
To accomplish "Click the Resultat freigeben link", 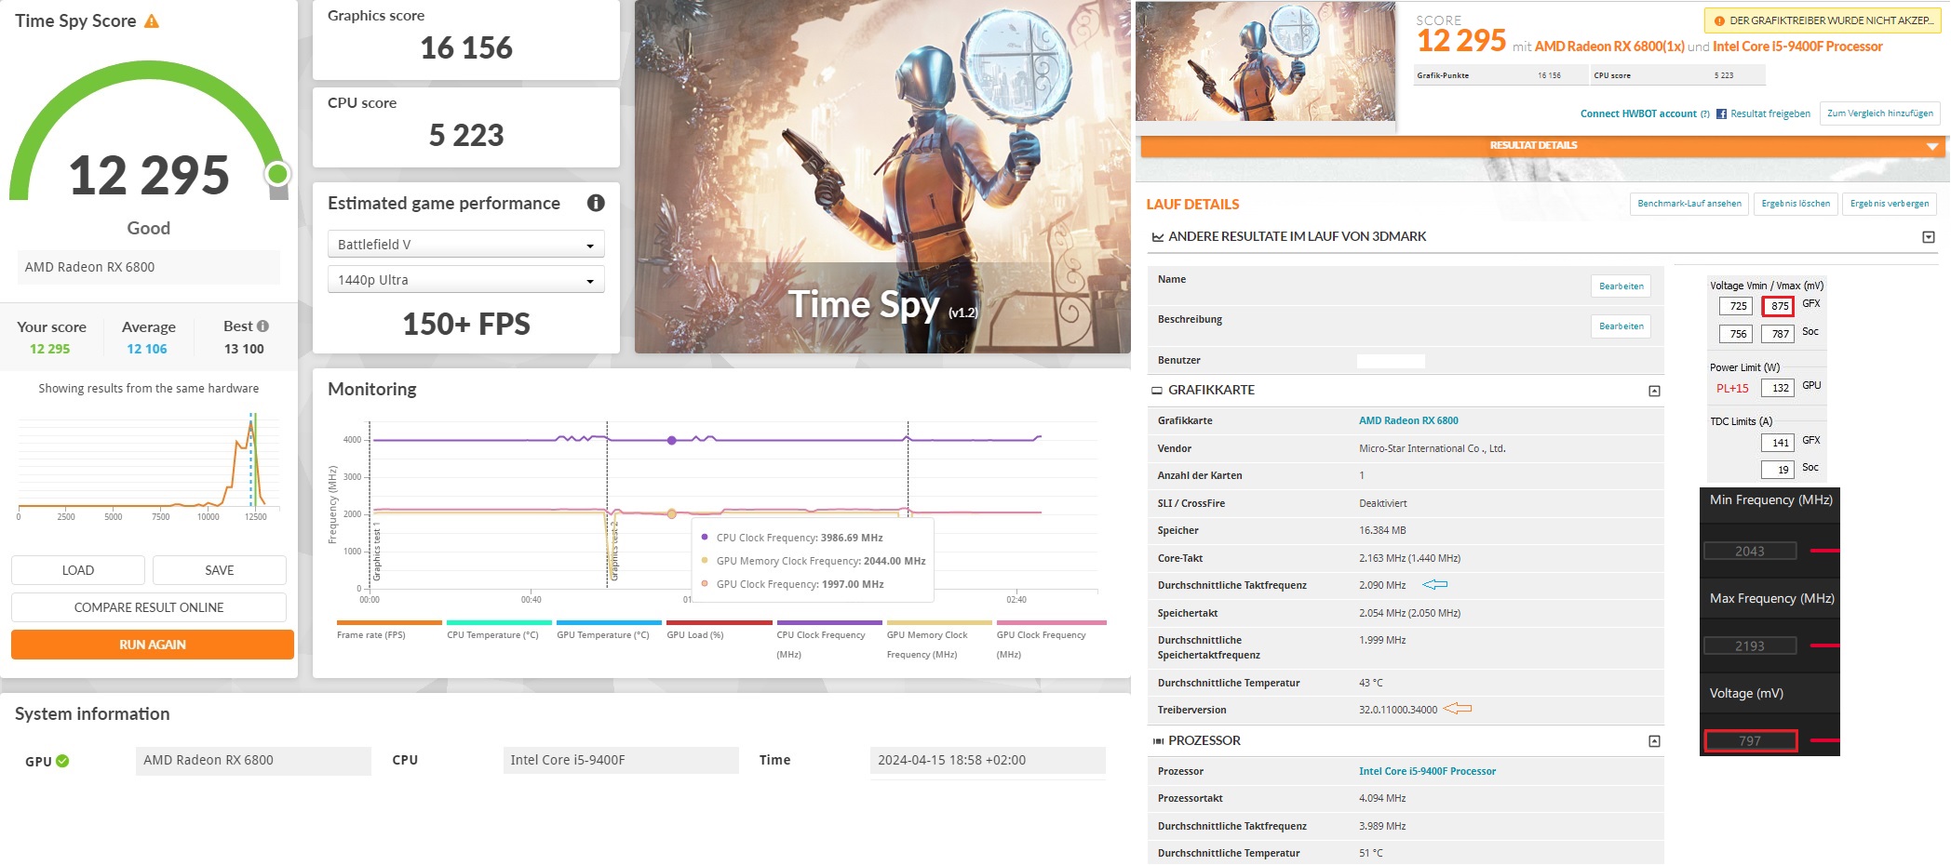I will [1770, 114].
